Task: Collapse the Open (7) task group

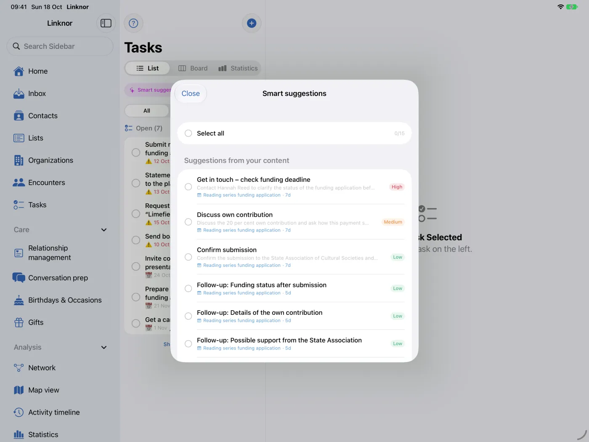Action: (143, 128)
